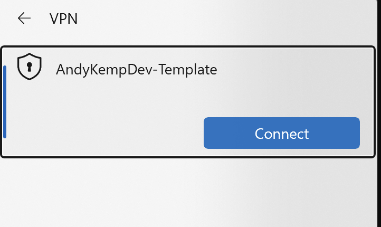Click the VPN page title
The image size is (381, 227).
[64, 18]
